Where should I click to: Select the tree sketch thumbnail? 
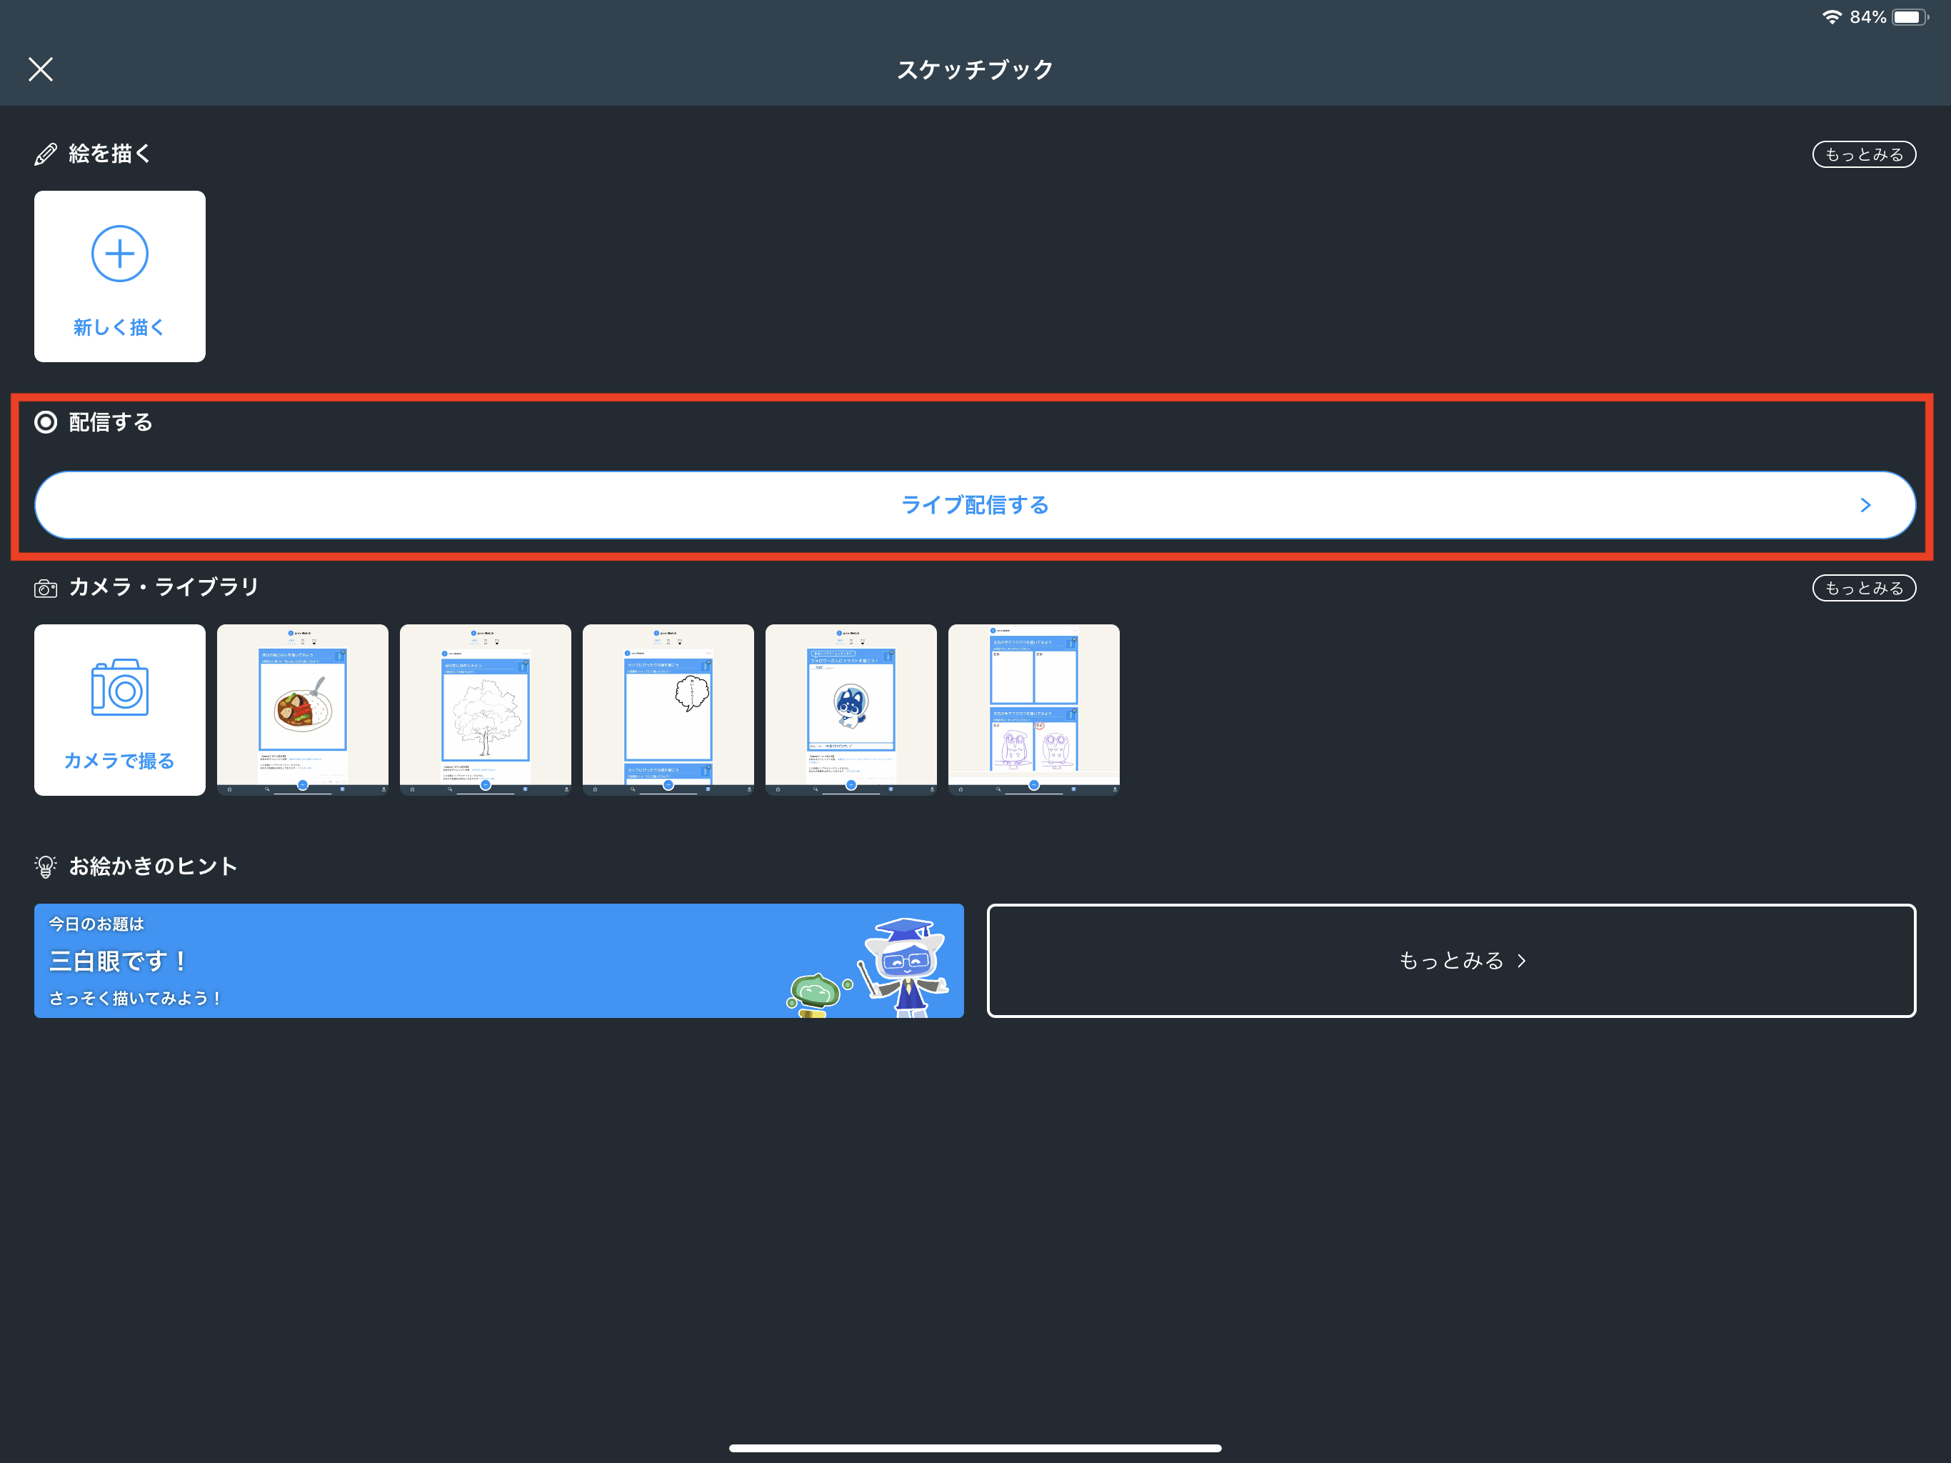[485, 710]
